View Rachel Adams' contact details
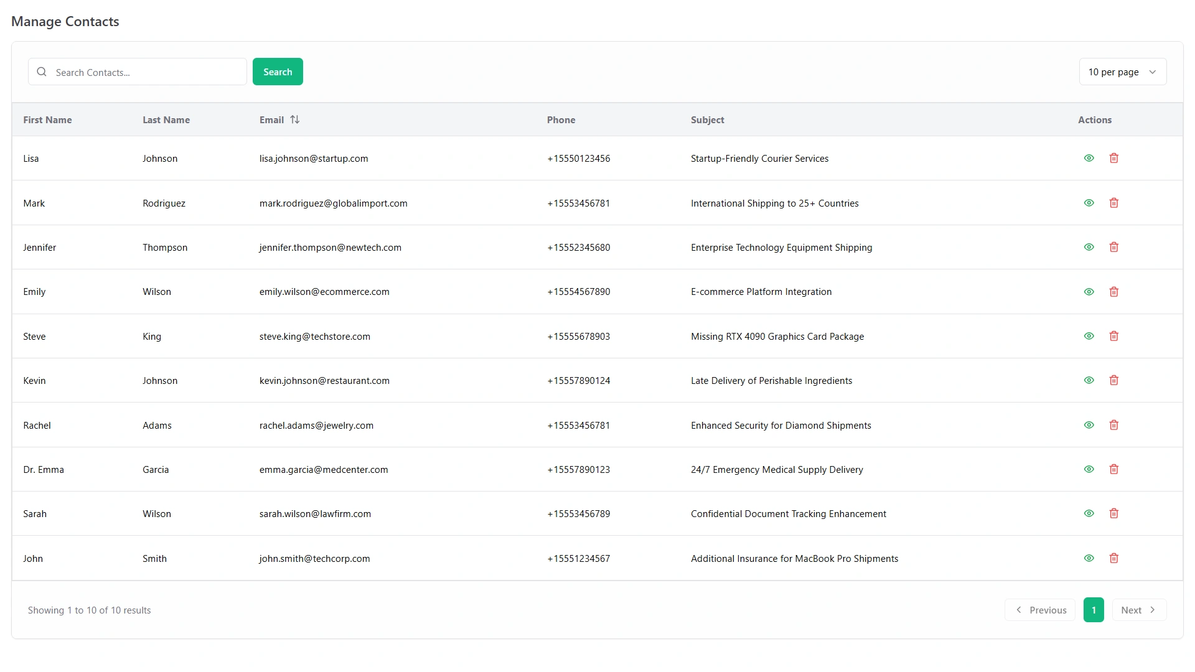Viewport: 1195px width, 672px height. click(x=1089, y=425)
